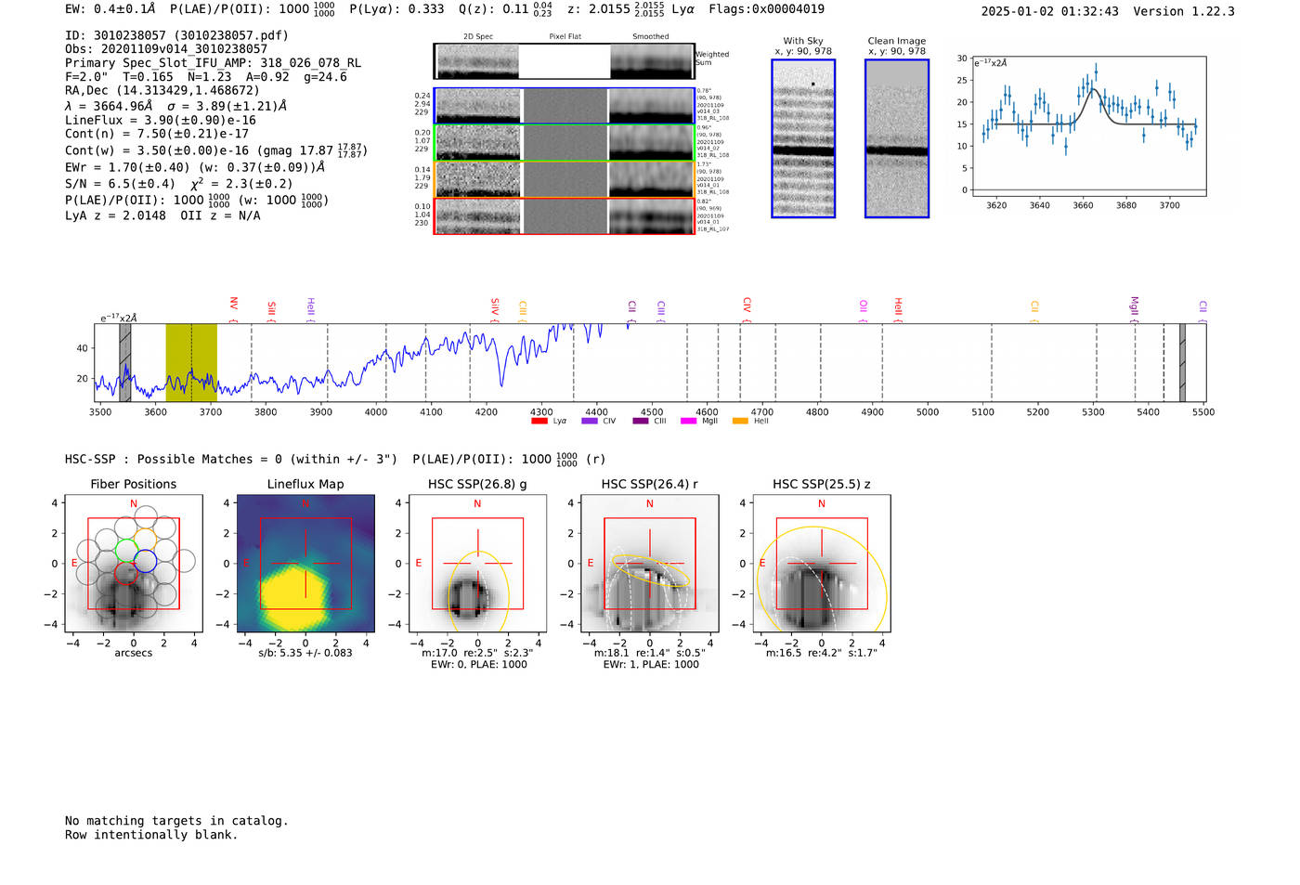Click the red Lyα legend swatch
Image resolution: width=1300 pixels, height=885 pixels.
[x=539, y=422]
